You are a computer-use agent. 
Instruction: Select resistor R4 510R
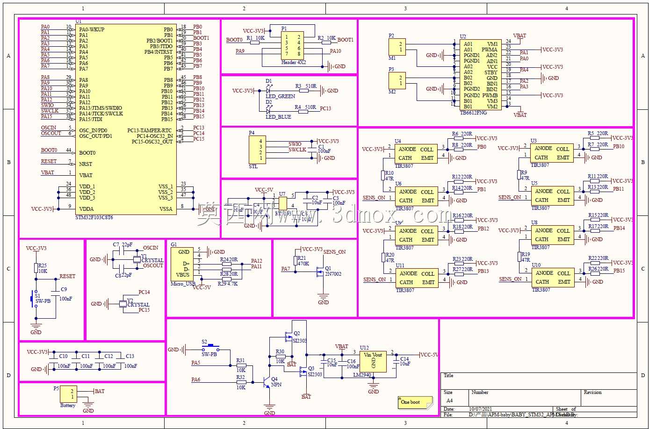tap(303, 111)
